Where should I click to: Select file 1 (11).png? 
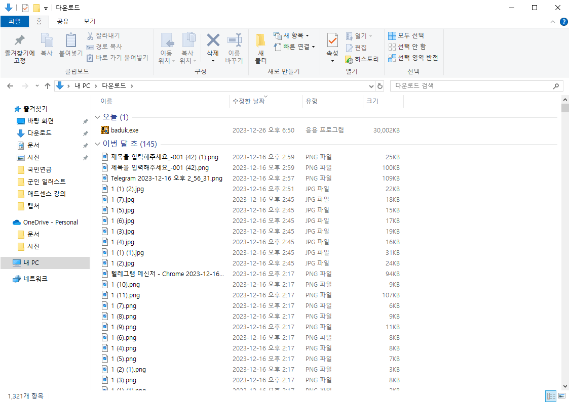coord(125,295)
